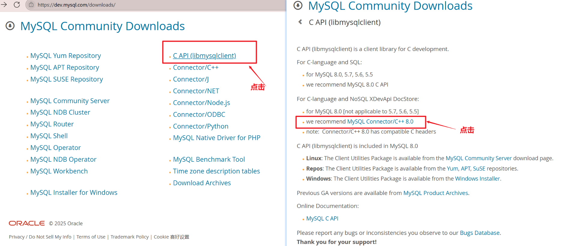The image size is (562, 246).
Task: Open MySQL NDB Operator link
Action: coord(63,159)
